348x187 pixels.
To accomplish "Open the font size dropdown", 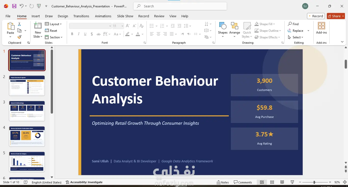I will (x=123, y=26).
